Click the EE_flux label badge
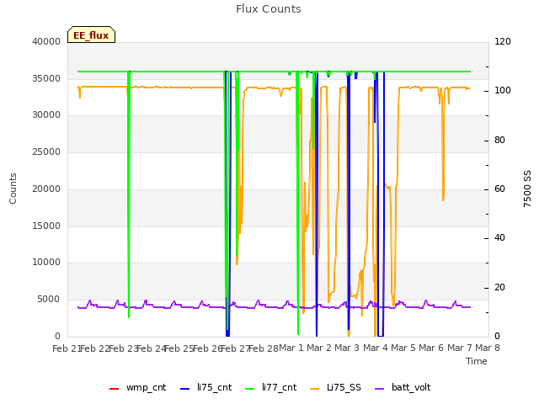This screenshot has height=404, width=539. point(91,35)
